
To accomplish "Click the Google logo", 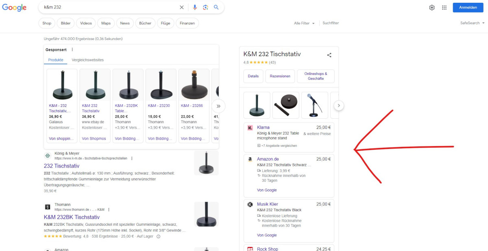I will pos(14,7).
